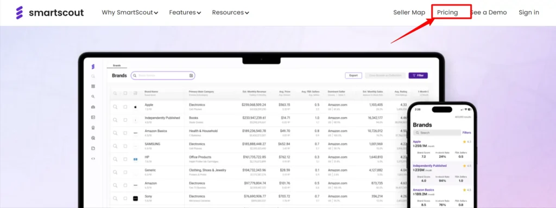Tick the checkbox in the Generic row
This screenshot has width=556, height=208.
pyautogui.click(x=125, y=172)
